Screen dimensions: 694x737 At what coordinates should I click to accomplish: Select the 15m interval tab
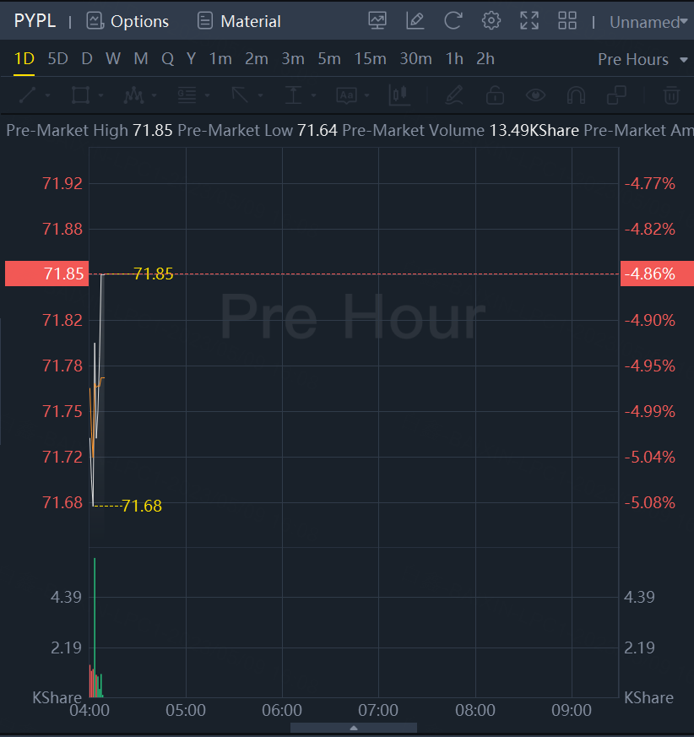coord(370,59)
